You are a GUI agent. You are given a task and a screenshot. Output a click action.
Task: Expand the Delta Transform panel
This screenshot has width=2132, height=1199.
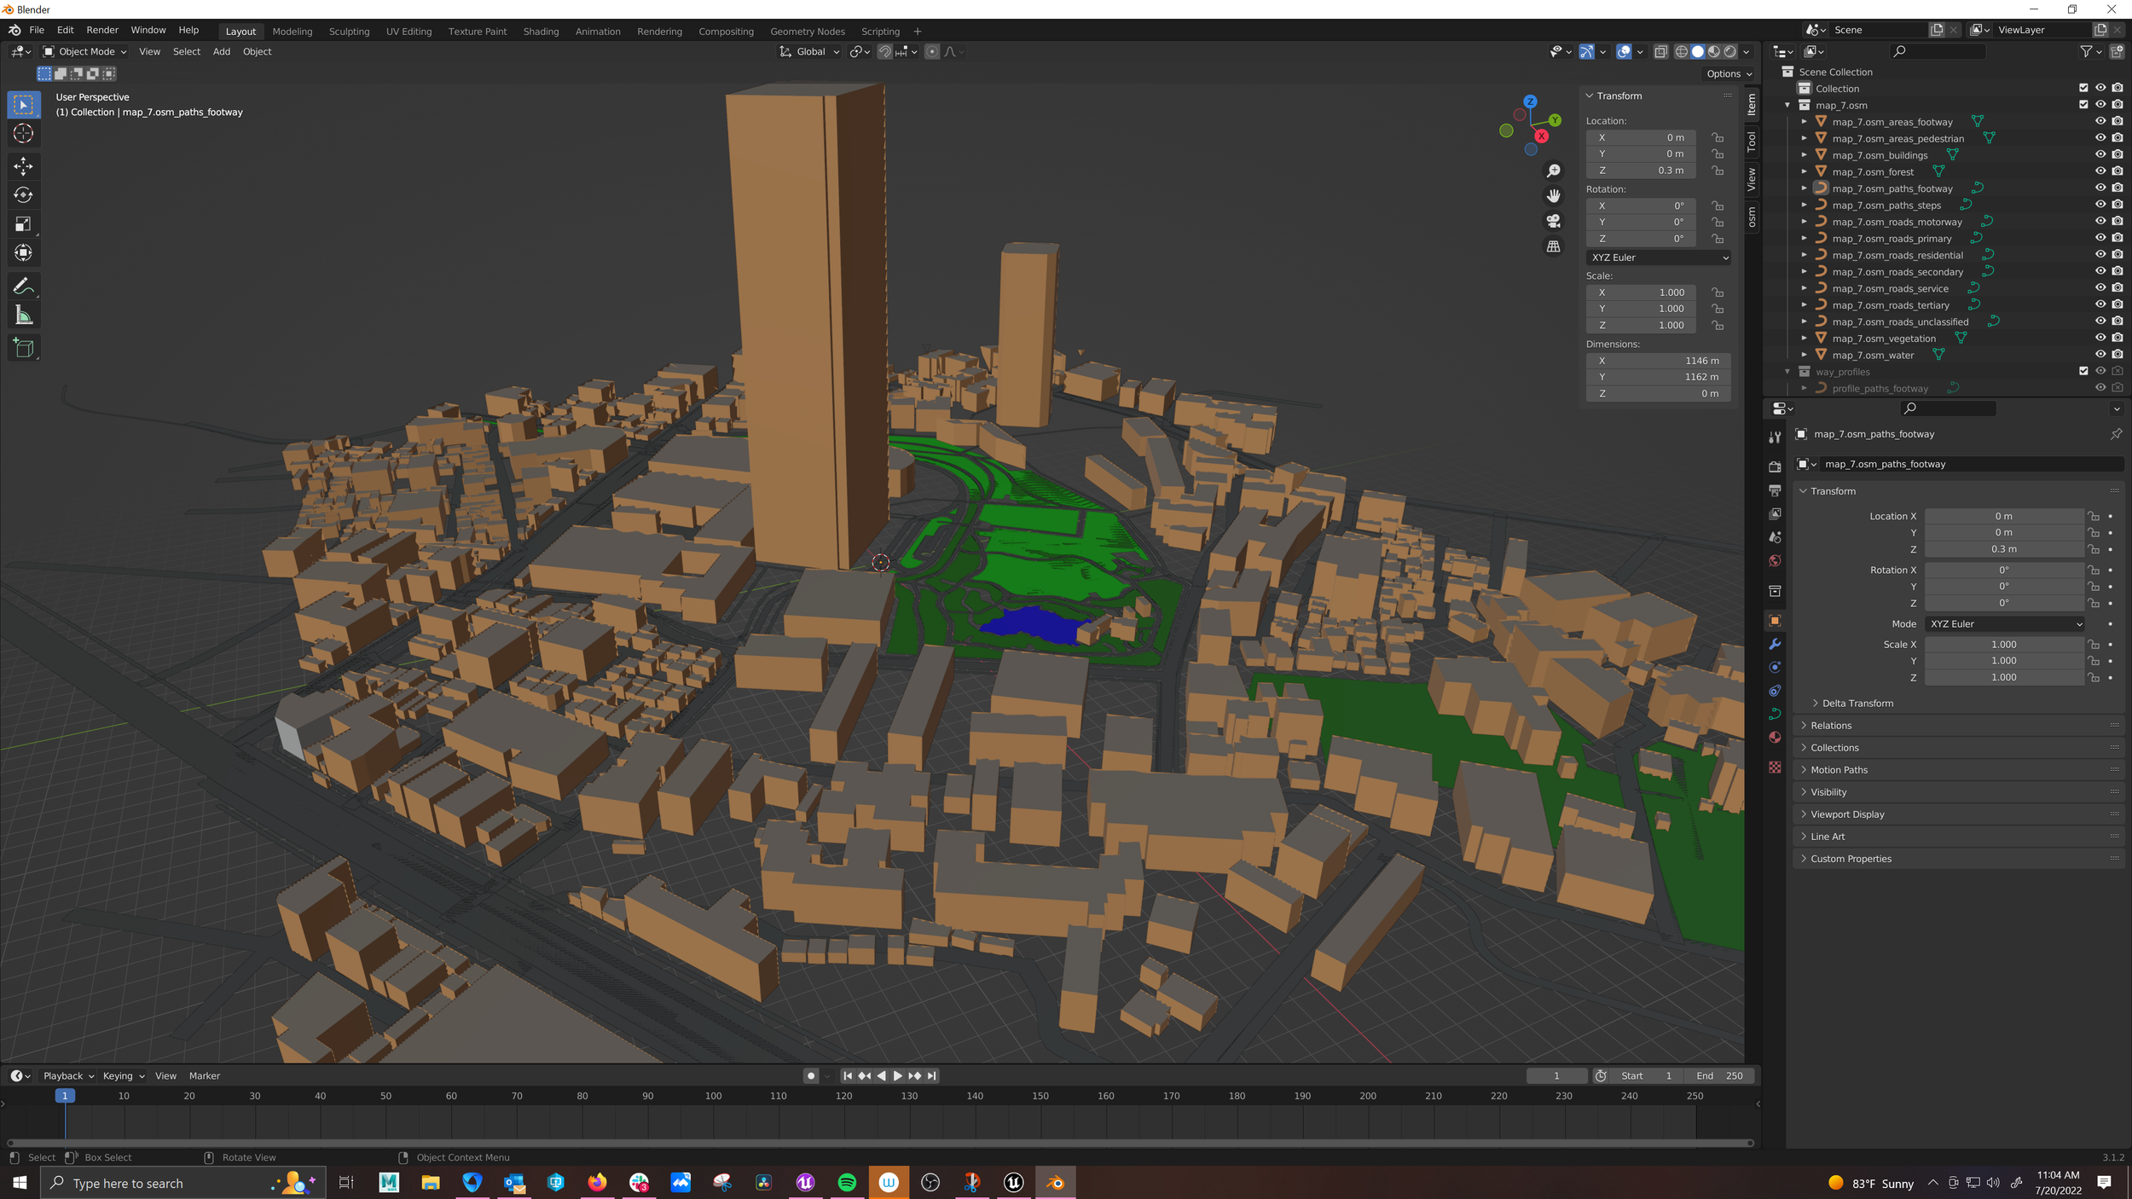[1857, 704]
